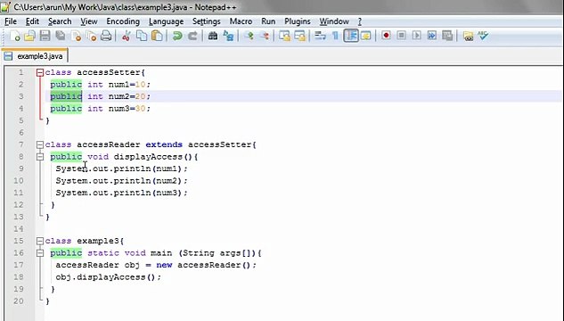Cut selection with the scissors icon

127,36
